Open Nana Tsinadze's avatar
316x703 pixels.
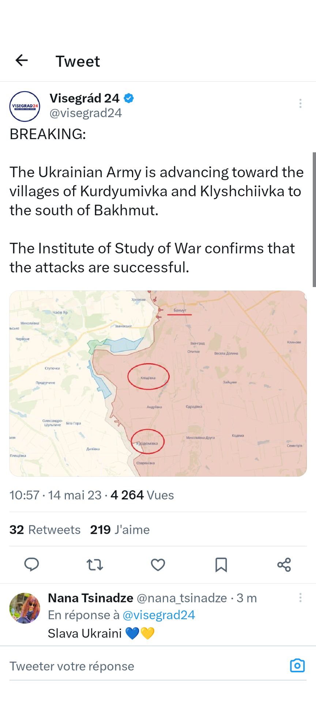pos(25,608)
